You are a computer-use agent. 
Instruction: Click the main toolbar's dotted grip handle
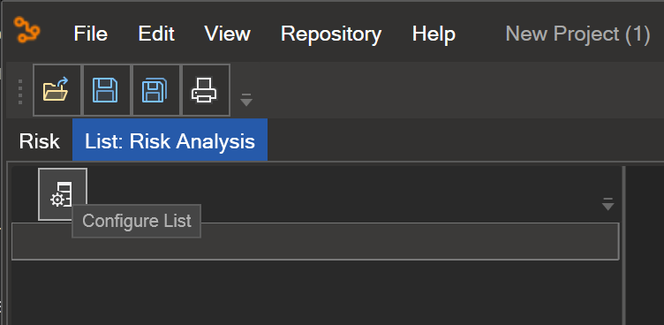[x=20, y=91]
